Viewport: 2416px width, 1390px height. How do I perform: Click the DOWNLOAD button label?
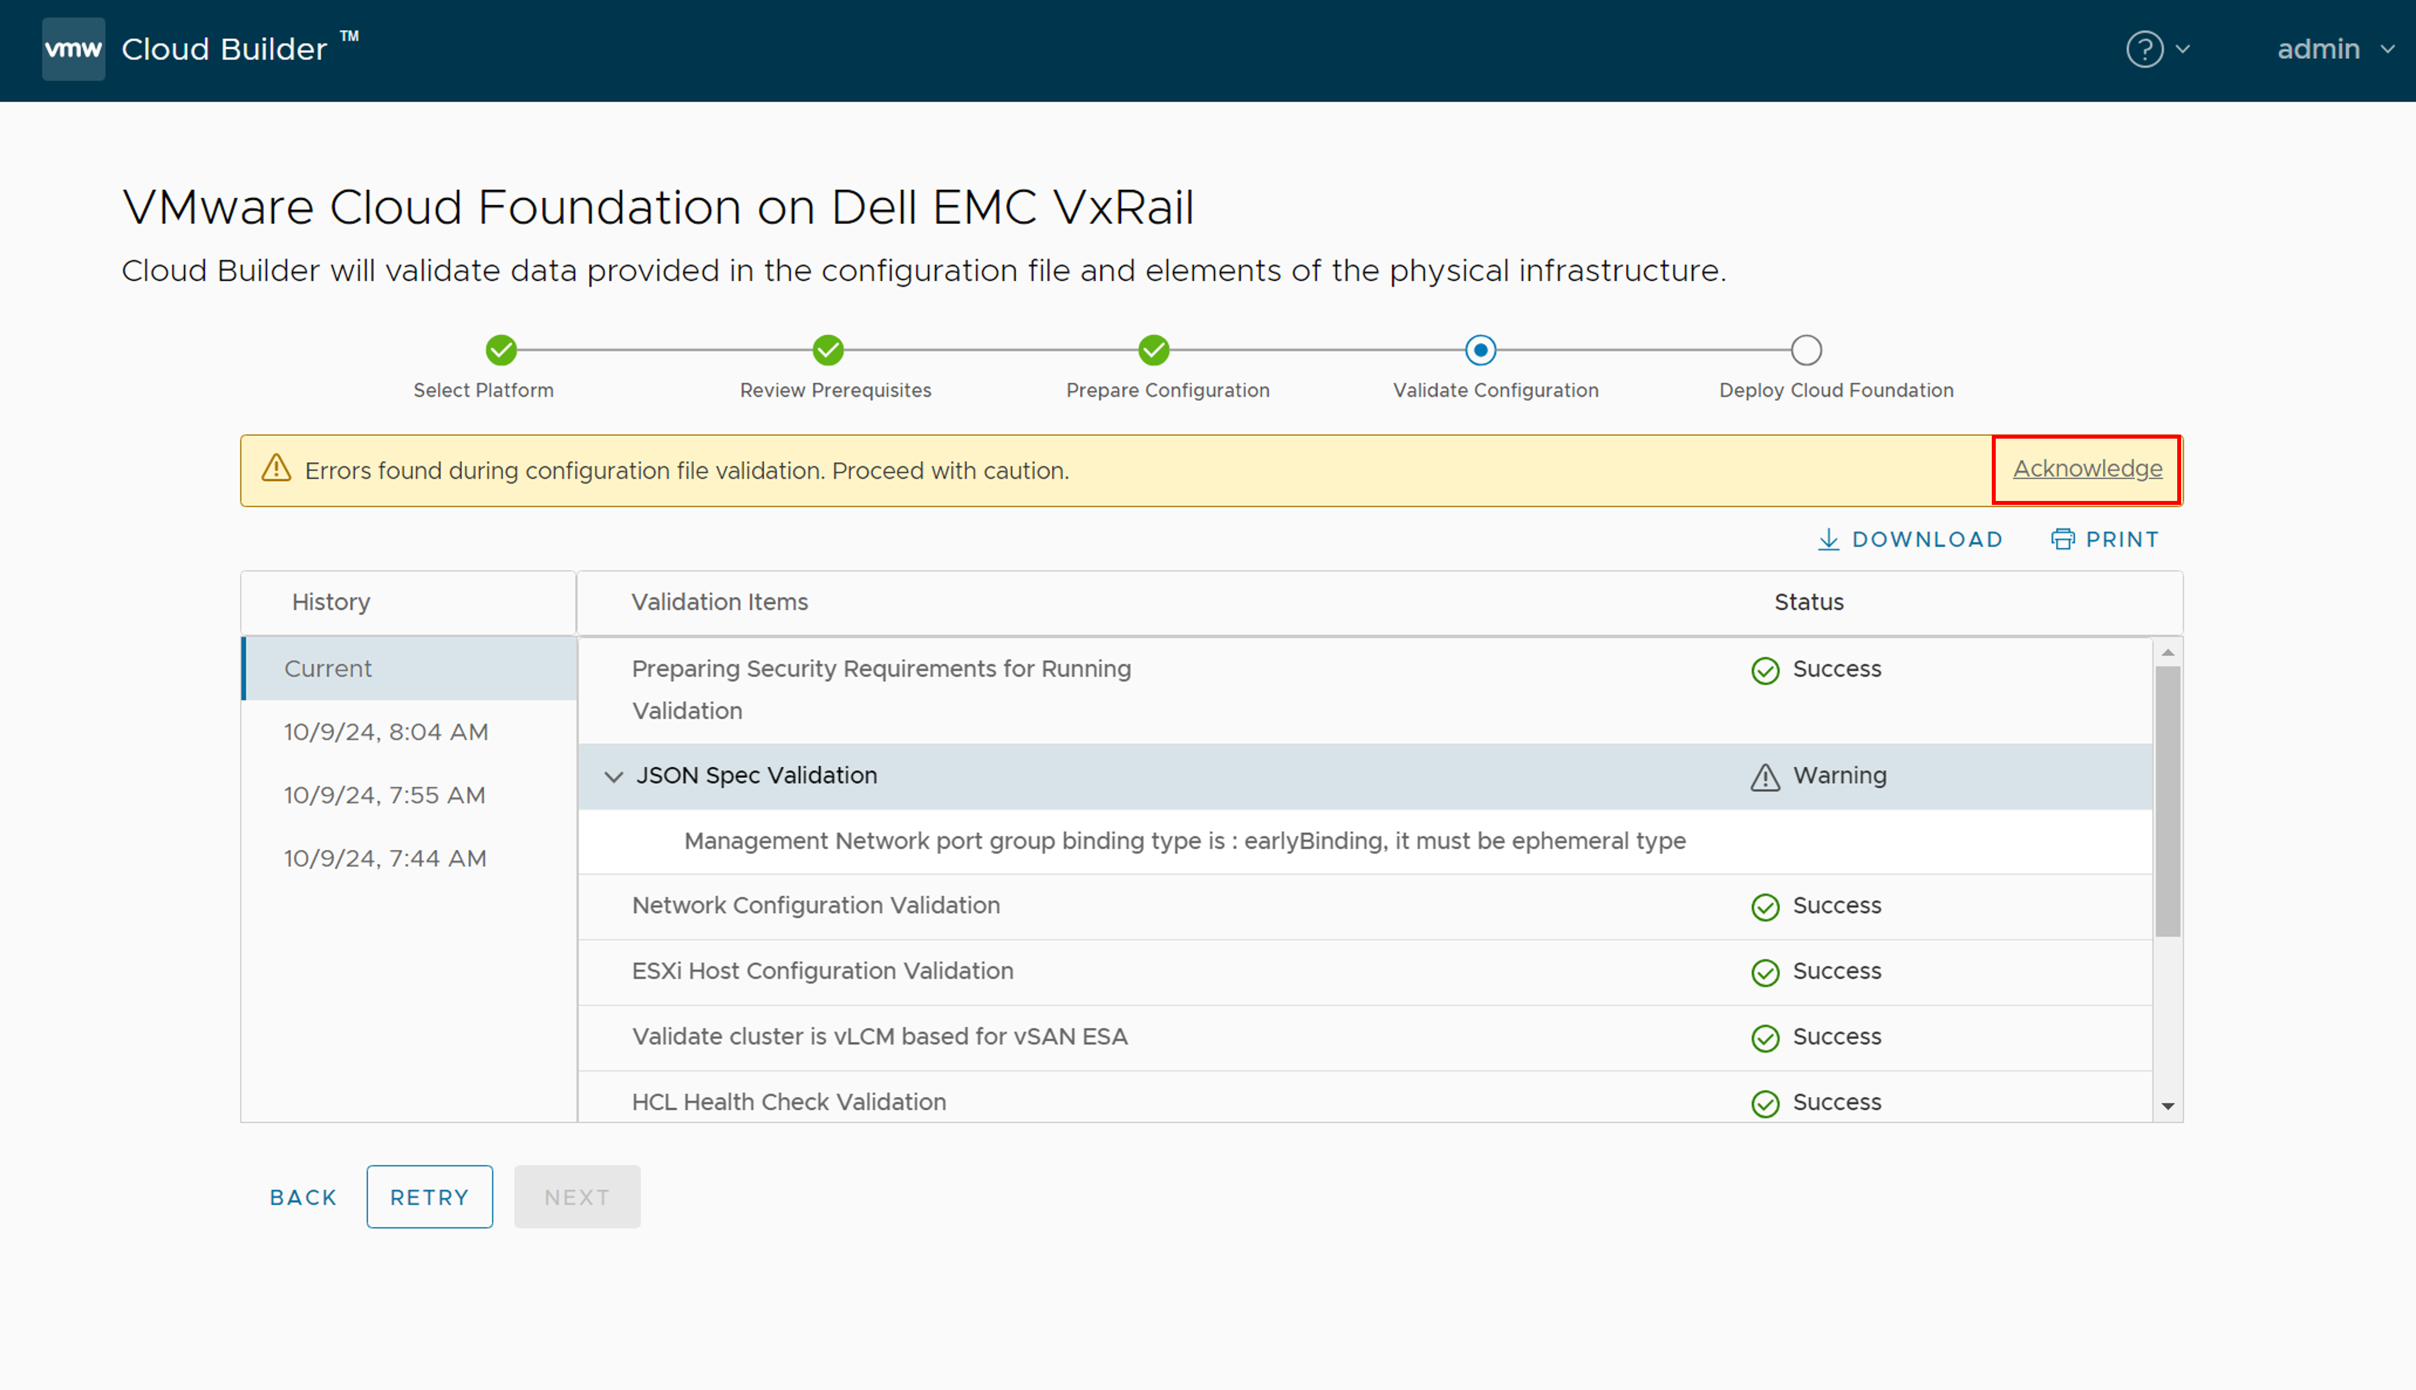(1927, 539)
